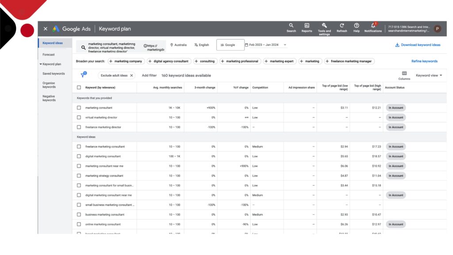Sort by 3-month change column
453x255 pixels.
[204, 88]
